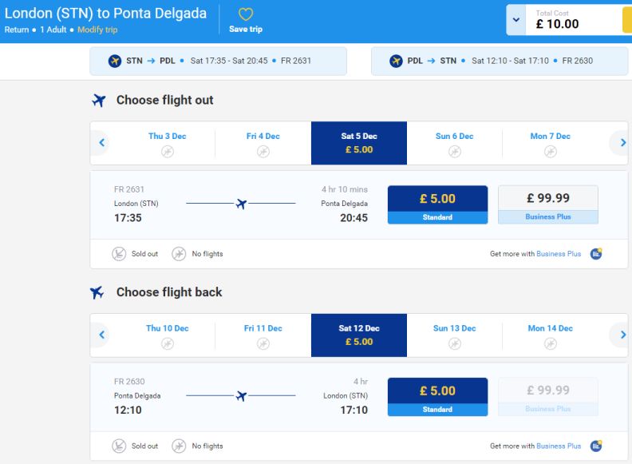Click the Biz badge icon in flight out panel
Viewport: 632px width, 464px height.
click(x=596, y=254)
